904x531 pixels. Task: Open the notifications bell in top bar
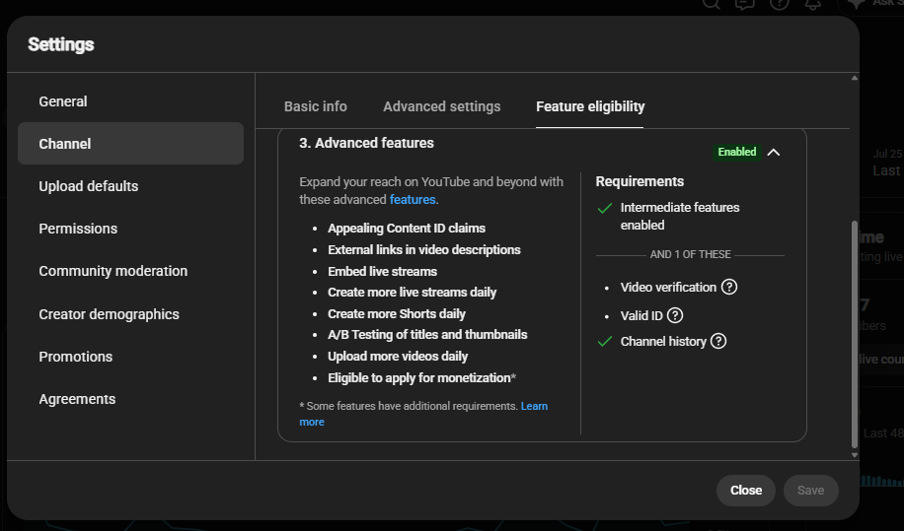[x=813, y=4]
